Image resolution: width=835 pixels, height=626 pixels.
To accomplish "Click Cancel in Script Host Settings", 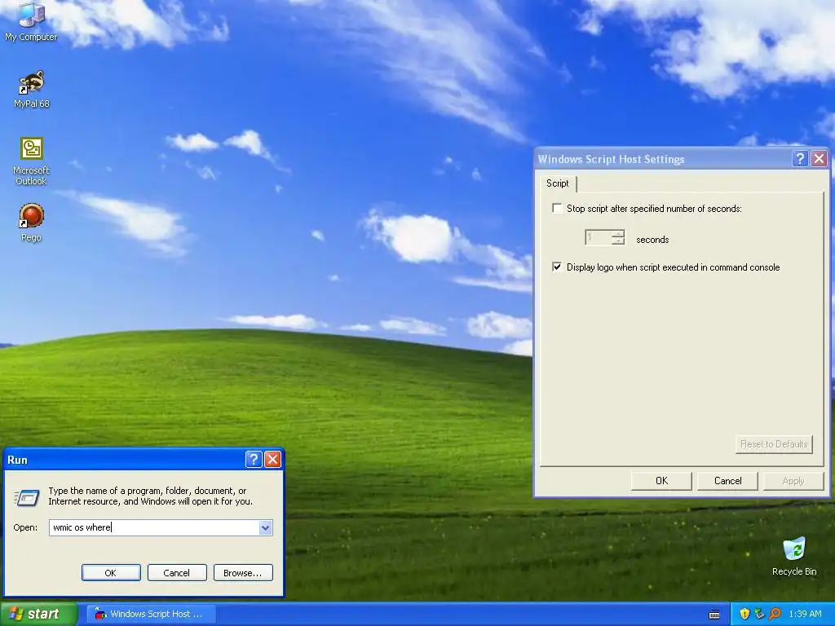I will click(727, 481).
